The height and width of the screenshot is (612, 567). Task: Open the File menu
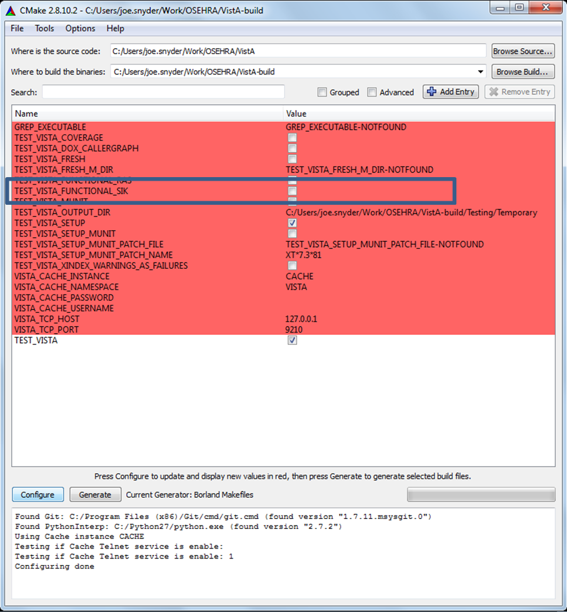point(17,28)
